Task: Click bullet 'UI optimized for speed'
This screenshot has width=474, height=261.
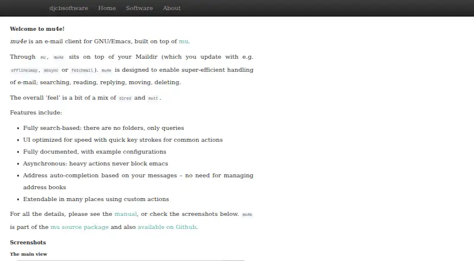Action: 123,140
